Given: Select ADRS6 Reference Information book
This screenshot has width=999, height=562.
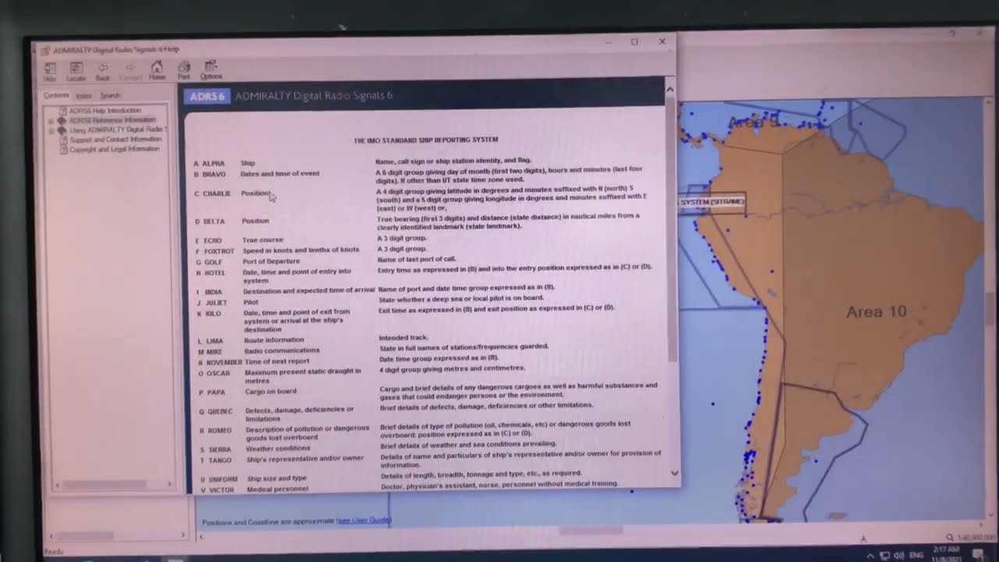Looking at the screenshot, I should click(x=112, y=120).
